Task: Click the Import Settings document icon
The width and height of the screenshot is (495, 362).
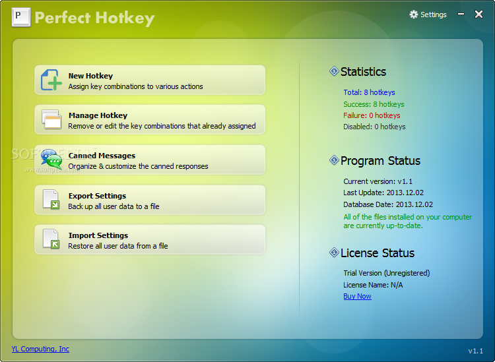Action: [x=51, y=239]
